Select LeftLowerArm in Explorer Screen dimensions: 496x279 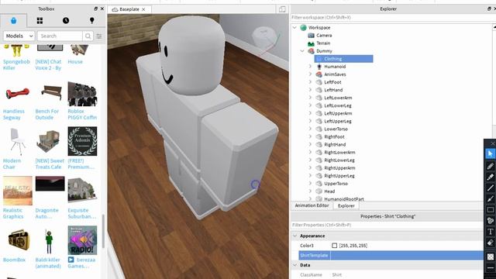pyautogui.click(x=338, y=98)
